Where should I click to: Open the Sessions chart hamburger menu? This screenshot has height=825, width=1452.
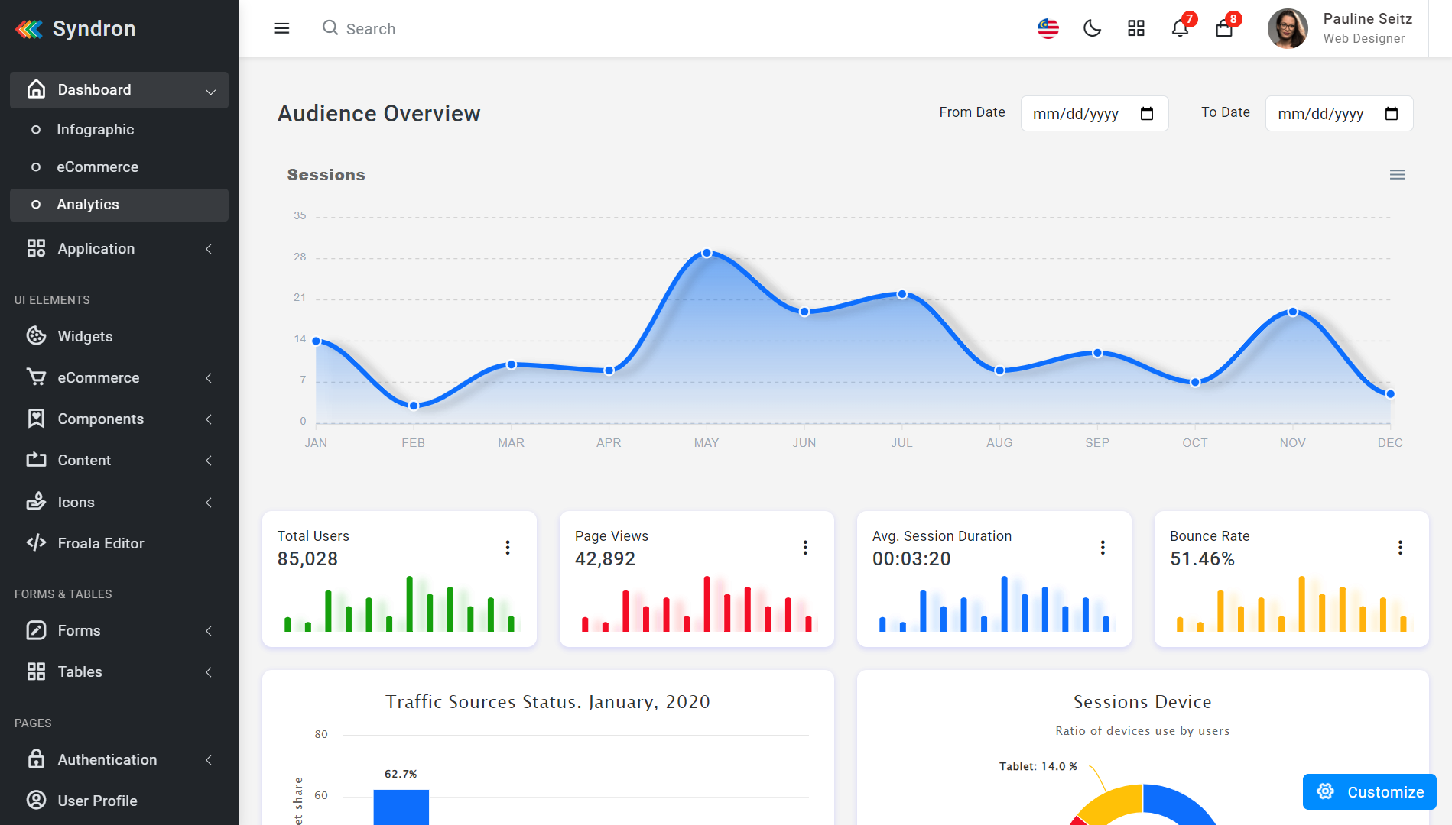click(1397, 174)
